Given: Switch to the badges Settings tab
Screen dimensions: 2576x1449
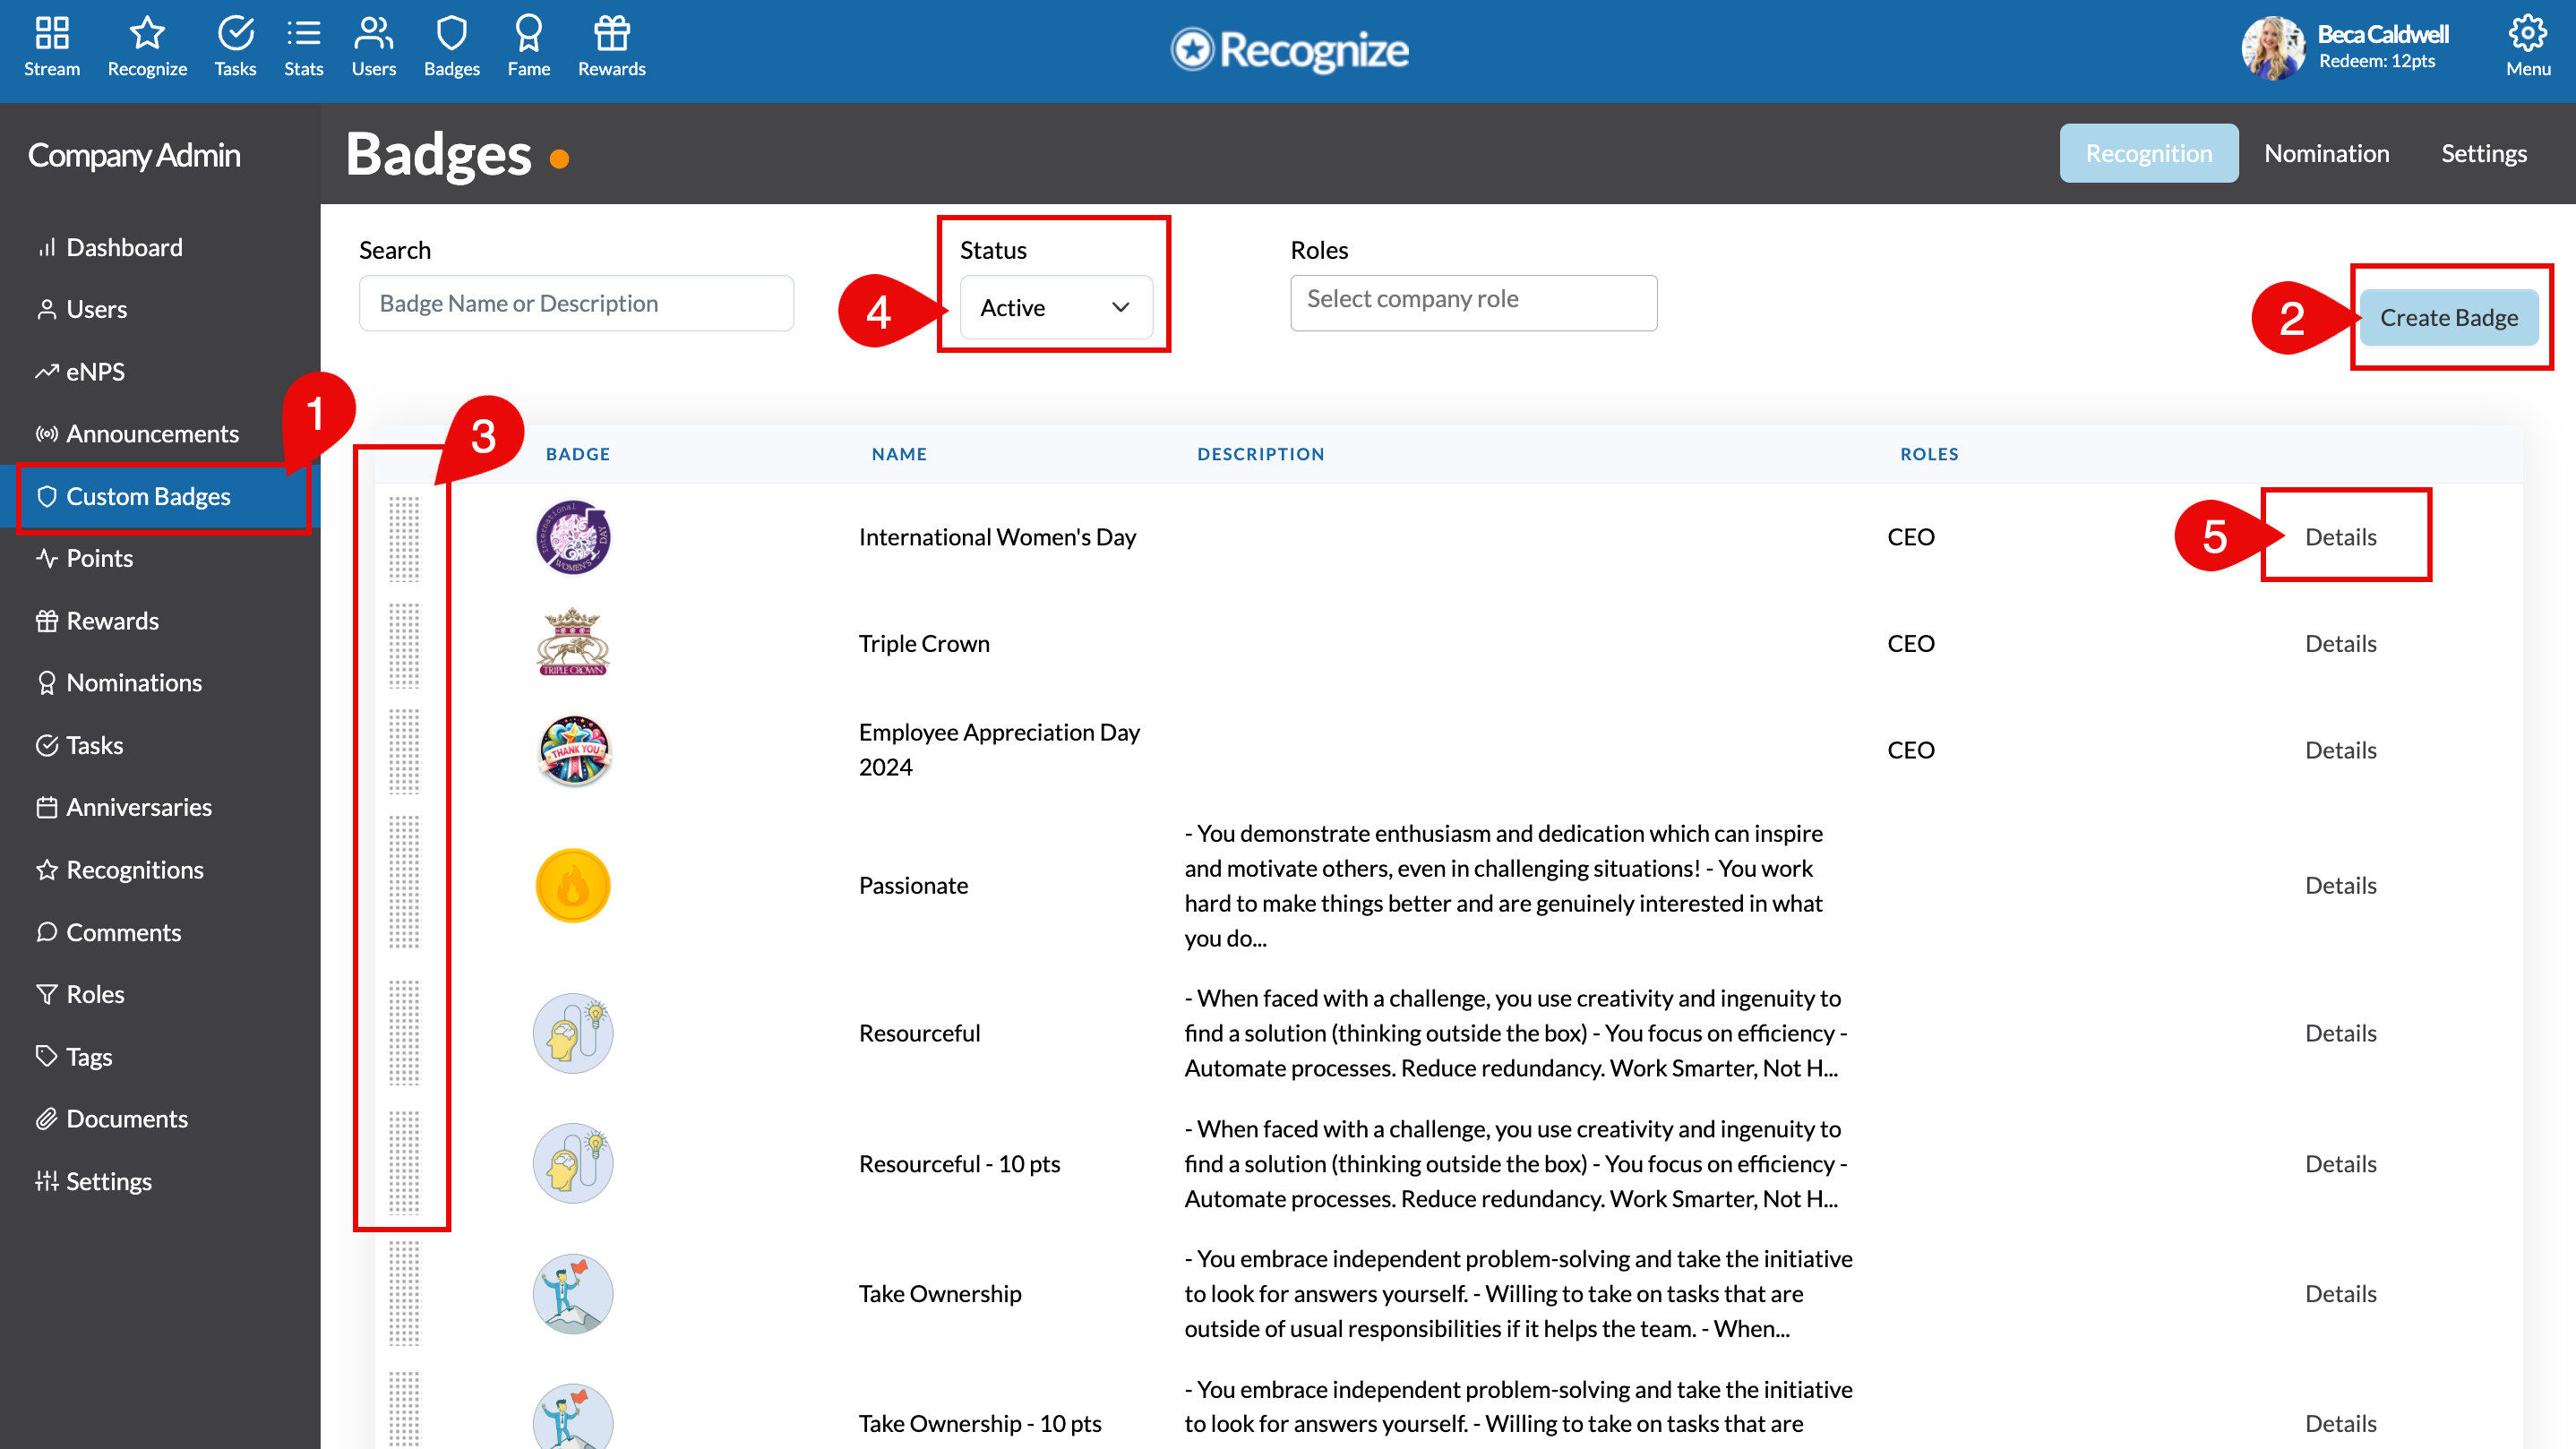Looking at the screenshot, I should click(2483, 153).
